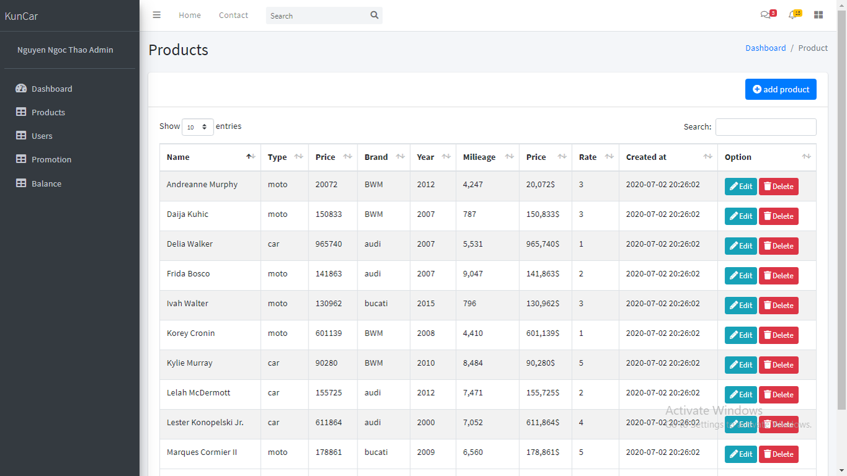Sort table by Type column arrows
The height and width of the screenshot is (476, 847).
298,157
